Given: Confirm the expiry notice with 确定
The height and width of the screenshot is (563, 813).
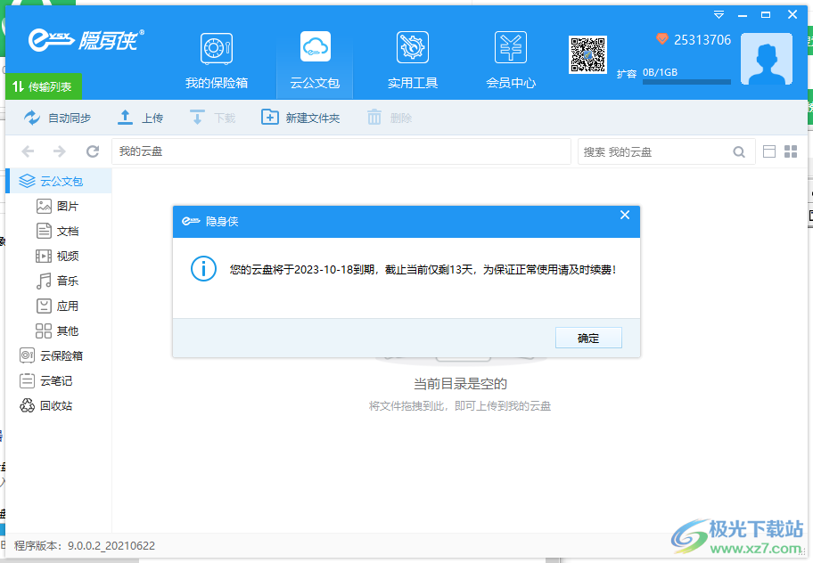Looking at the screenshot, I should pyautogui.click(x=588, y=338).
